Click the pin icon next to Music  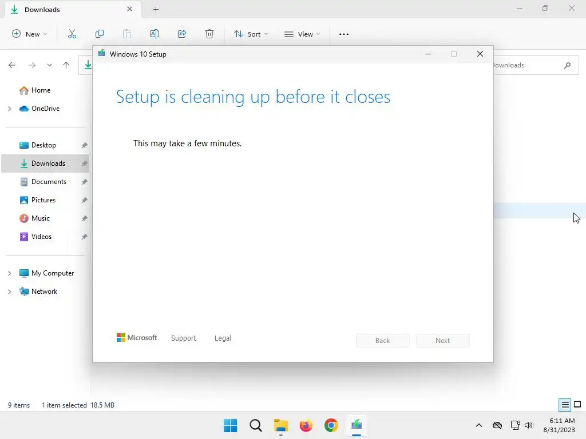point(85,218)
